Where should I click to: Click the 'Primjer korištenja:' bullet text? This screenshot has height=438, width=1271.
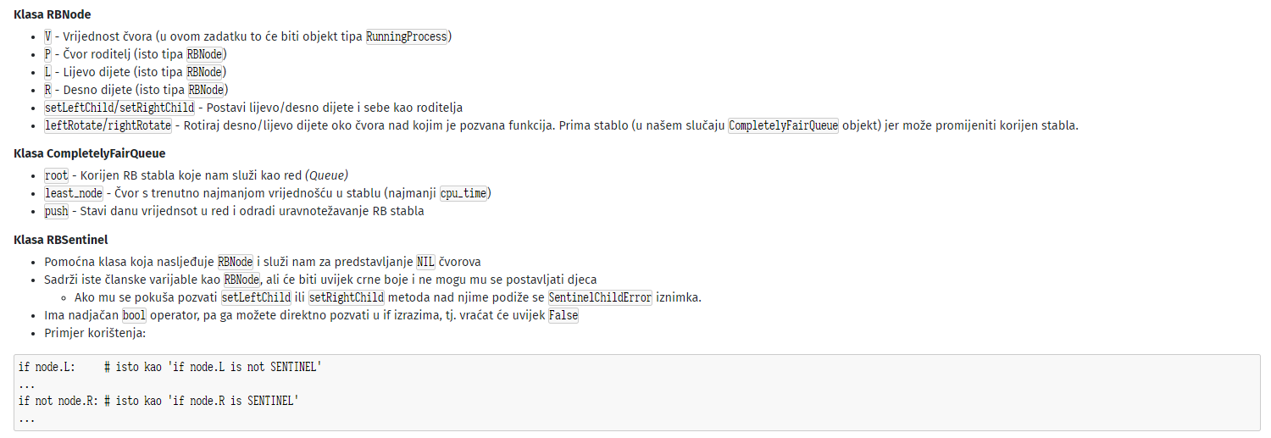coord(95,333)
